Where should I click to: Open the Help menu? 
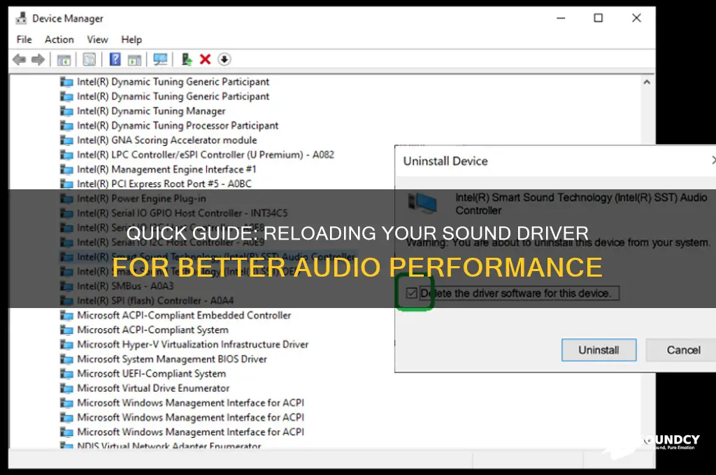(131, 40)
